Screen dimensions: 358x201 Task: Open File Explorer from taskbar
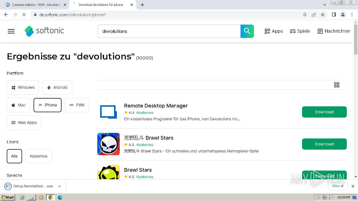tap(32, 197)
